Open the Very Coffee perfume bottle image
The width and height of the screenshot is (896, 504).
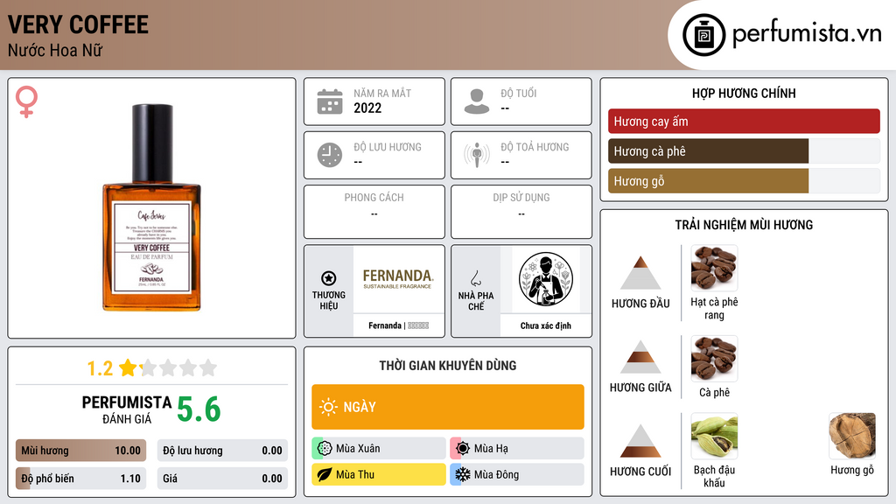[x=151, y=207]
